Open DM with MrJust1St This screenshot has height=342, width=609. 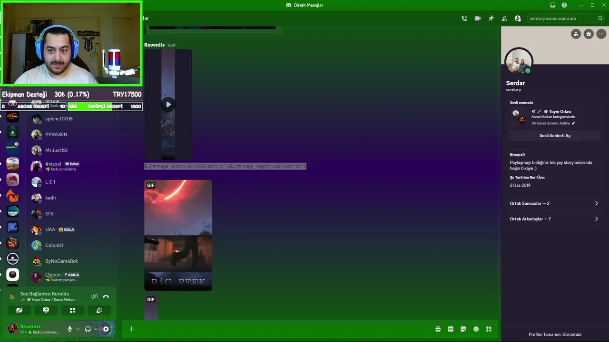71,150
